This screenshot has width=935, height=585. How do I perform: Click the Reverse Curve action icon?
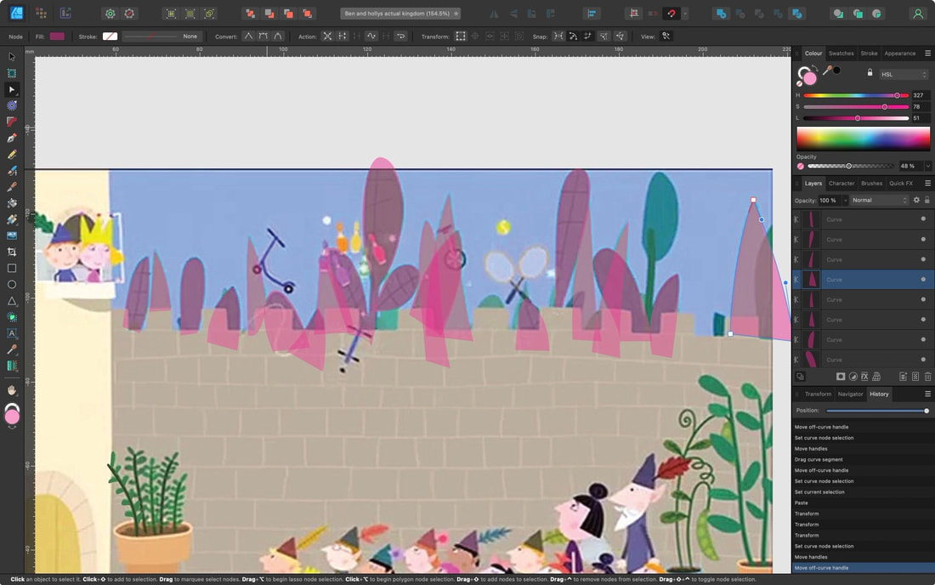coord(400,37)
